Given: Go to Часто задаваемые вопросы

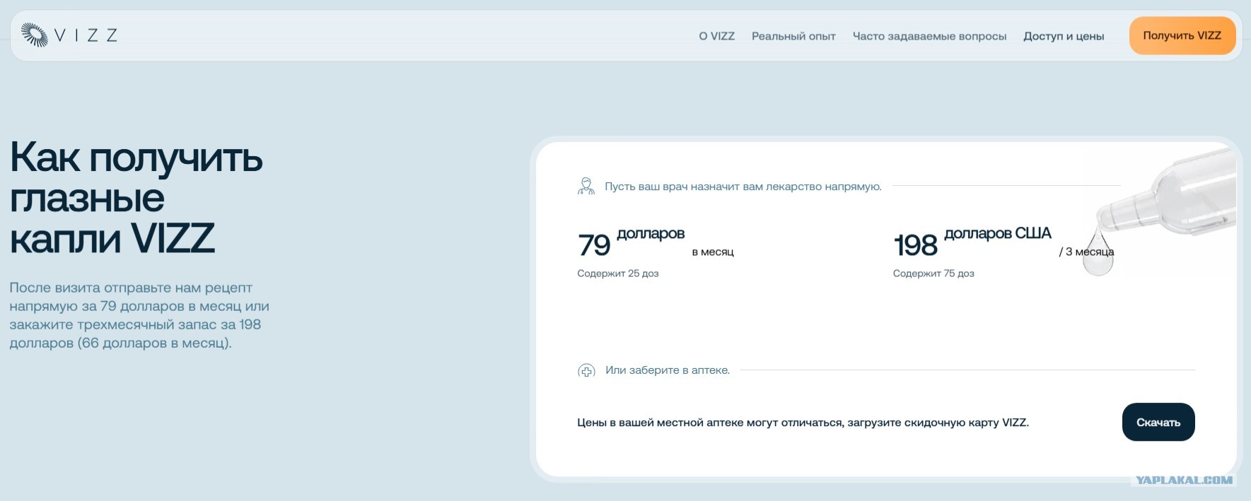Looking at the screenshot, I should pyautogui.click(x=929, y=36).
